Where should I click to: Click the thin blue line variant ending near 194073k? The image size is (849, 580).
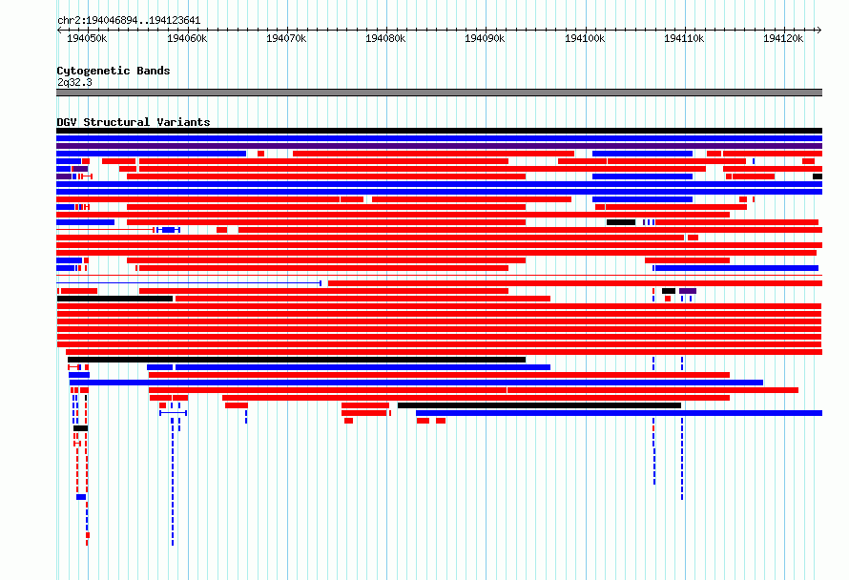(189, 282)
